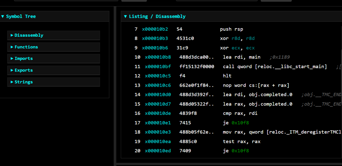Image resolution: width=342 pixels, height=166 pixels.
Task: Expand the Exports node in Symbol Tree
Action: coord(54,70)
